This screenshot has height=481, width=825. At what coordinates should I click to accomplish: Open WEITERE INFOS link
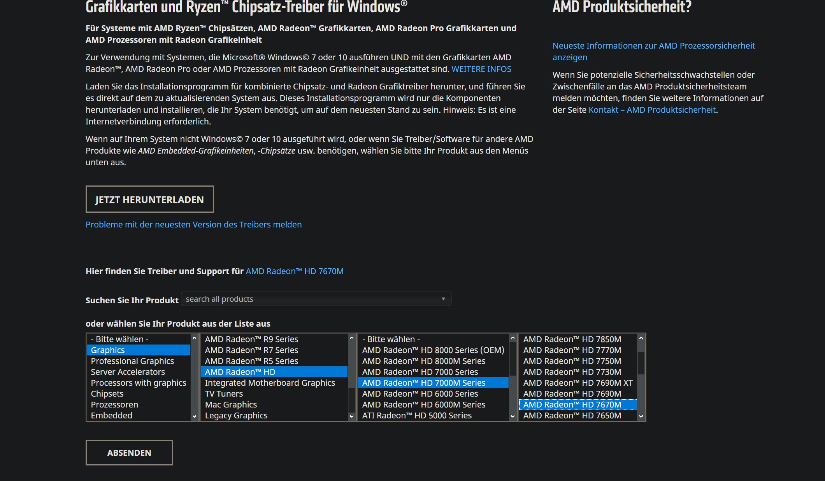(x=481, y=69)
